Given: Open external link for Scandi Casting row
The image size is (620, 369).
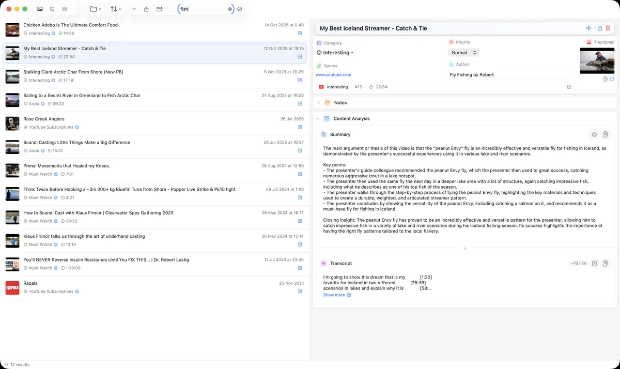Looking at the screenshot, I should point(300,150).
